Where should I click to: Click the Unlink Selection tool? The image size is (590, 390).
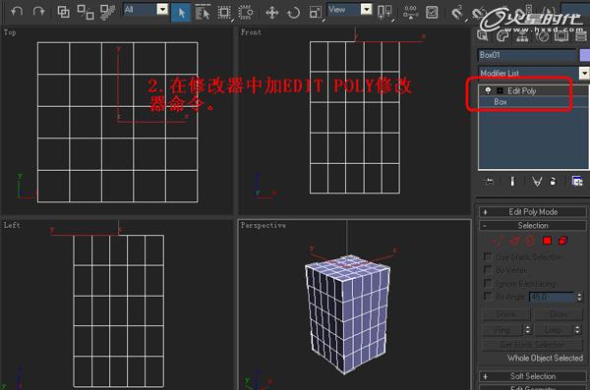[86, 12]
